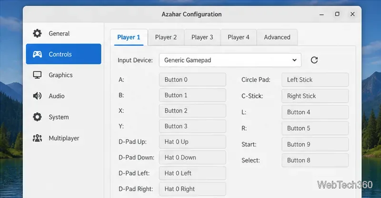Change the Start binding Button 9

click(x=315, y=144)
